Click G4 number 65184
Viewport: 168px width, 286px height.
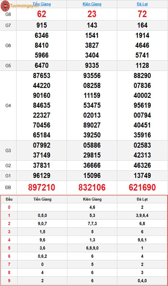click(42, 135)
